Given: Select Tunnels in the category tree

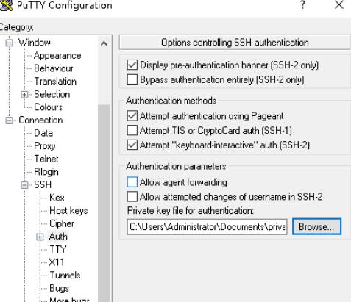Looking at the screenshot, I should (x=65, y=276).
